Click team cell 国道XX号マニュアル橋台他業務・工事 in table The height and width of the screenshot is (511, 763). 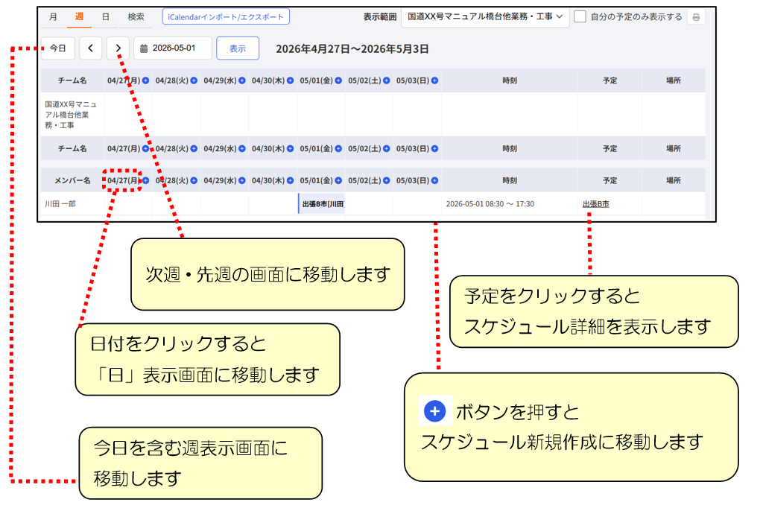(71, 115)
